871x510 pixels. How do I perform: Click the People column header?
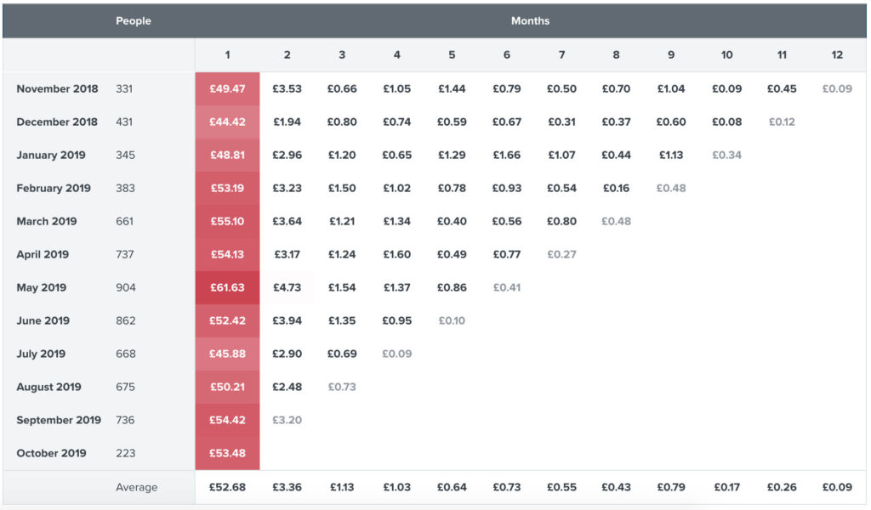coord(134,21)
